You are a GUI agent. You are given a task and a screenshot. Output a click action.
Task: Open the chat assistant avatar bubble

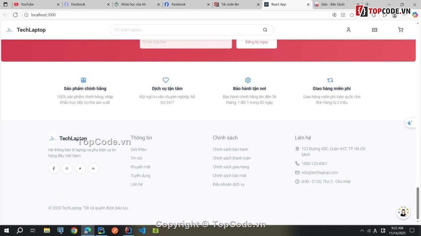coord(403,212)
